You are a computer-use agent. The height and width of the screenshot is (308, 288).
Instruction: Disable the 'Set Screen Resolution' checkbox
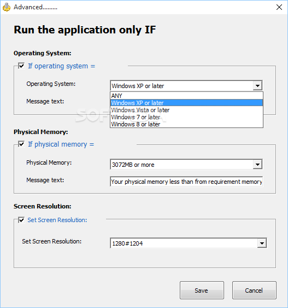[x=21, y=220]
